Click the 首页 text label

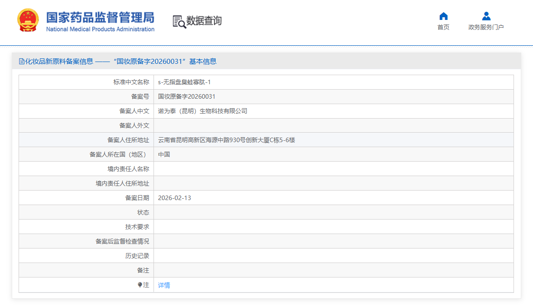click(x=443, y=27)
